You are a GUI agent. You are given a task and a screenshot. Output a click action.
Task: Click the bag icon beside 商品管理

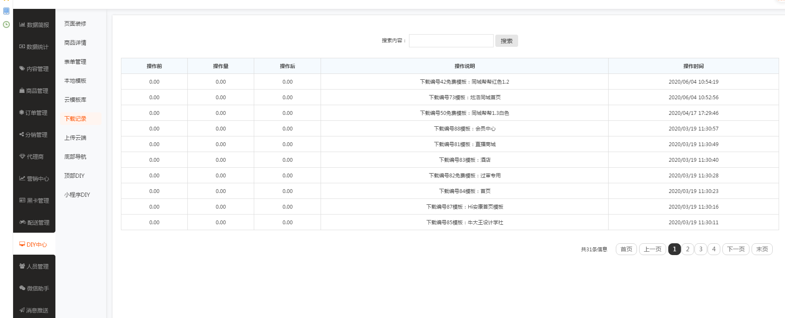[x=22, y=91]
